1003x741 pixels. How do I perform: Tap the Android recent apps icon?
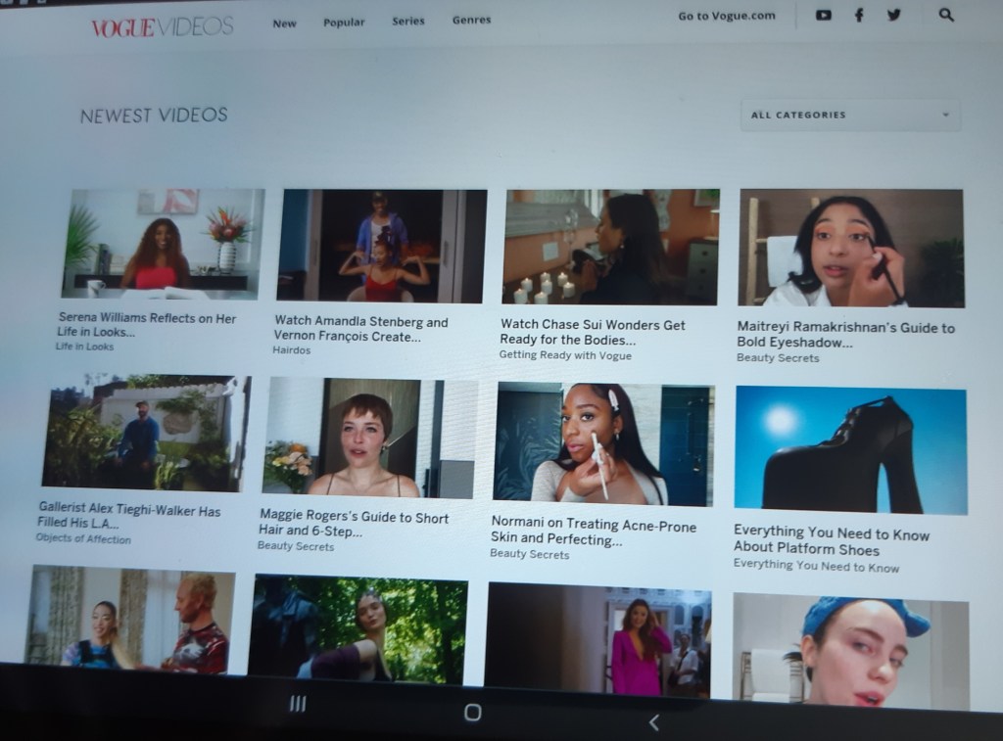(298, 704)
